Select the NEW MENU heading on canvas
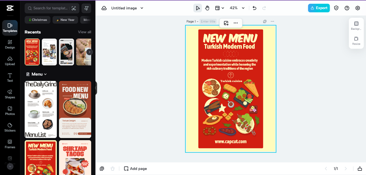This screenshot has height=175, width=366. tap(230, 38)
